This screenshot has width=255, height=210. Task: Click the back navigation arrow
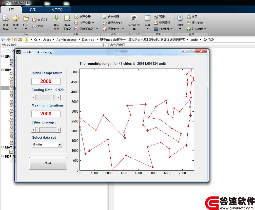coord(3,39)
